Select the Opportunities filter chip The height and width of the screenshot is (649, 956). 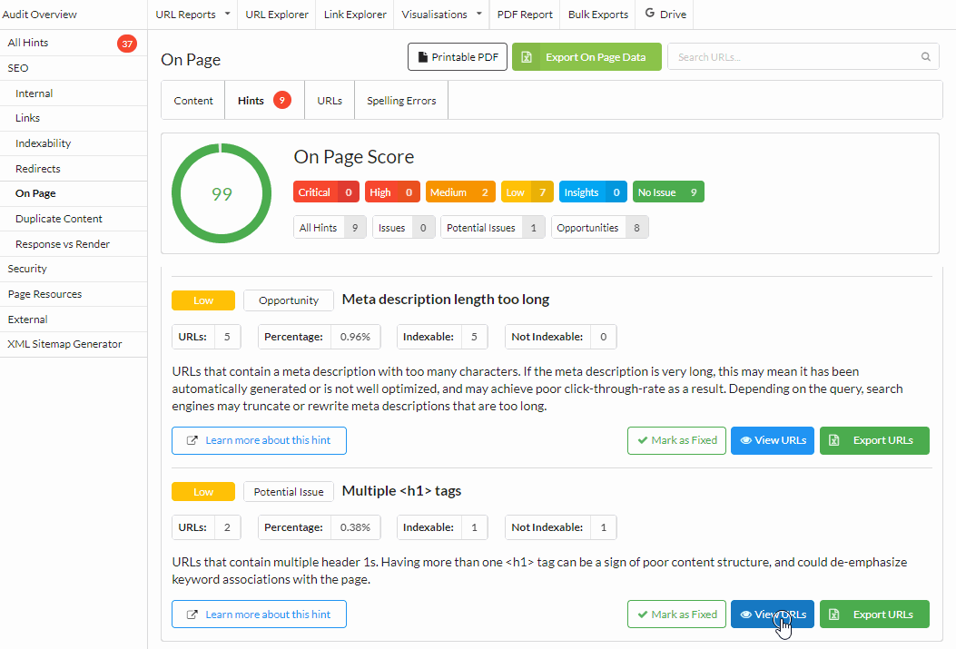[x=600, y=227]
